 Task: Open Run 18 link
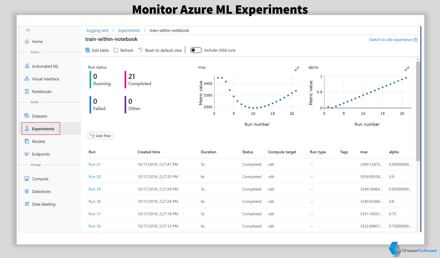(x=95, y=202)
